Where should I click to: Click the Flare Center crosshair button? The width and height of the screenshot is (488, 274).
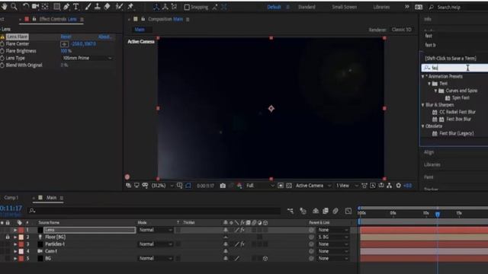click(x=64, y=44)
